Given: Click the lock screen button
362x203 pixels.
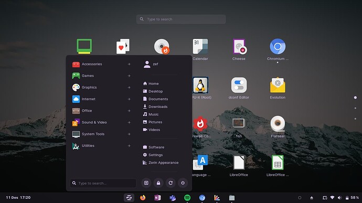Looking at the screenshot, I should tap(158, 183).
